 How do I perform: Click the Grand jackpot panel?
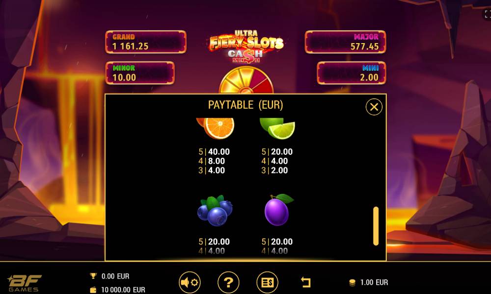146,42
